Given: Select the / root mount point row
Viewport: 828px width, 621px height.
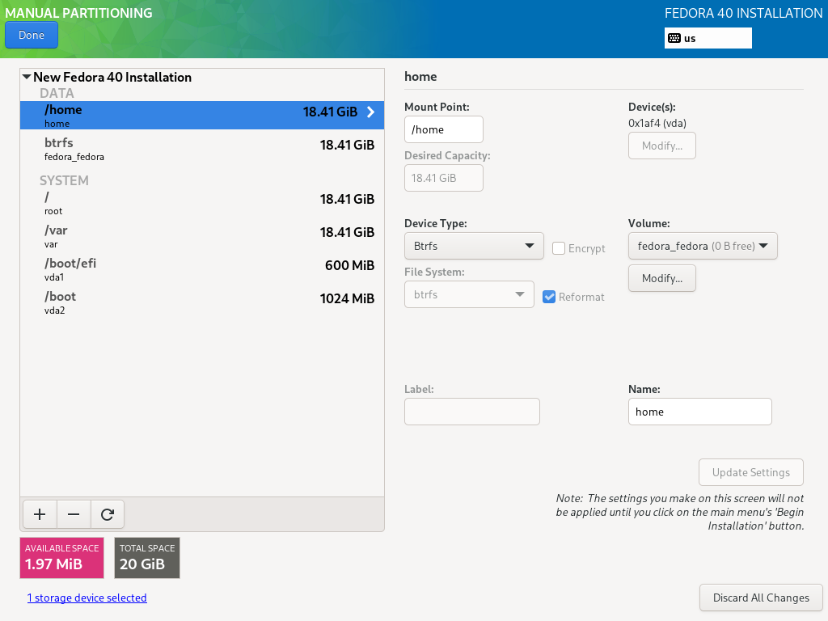Looking at the screenshot, I should [x=201, y=203].
